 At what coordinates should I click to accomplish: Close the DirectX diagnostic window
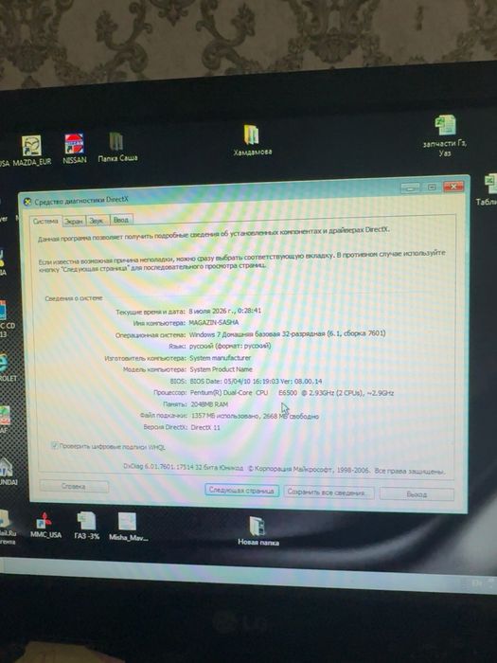pyautogui.click(x=453, y=187)
